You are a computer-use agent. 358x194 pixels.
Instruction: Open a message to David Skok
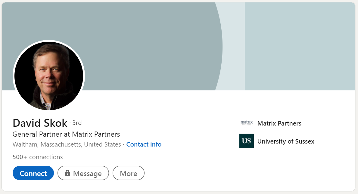click(x=83, y=173)
